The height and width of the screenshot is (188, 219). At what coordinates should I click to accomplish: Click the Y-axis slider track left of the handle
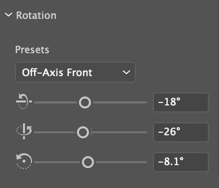[x=53, y=132]
